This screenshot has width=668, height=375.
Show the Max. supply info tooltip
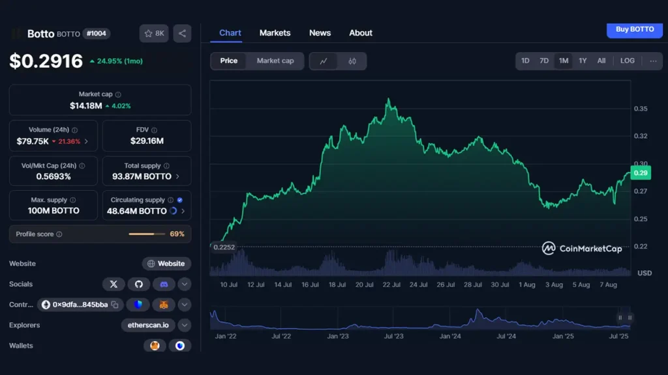click(73, 200)
